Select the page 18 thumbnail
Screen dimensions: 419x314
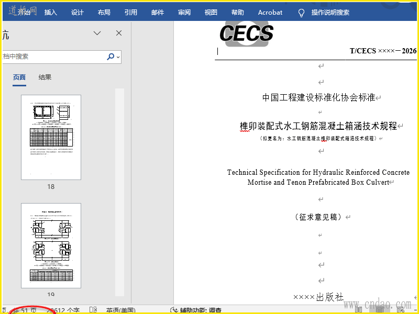click(51, 137)
